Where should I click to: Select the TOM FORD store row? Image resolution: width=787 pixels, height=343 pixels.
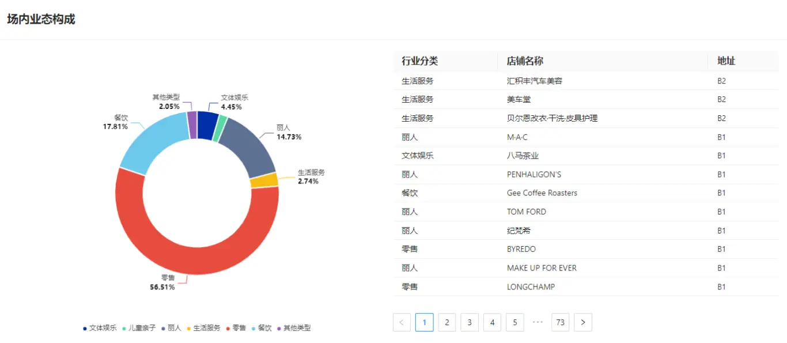(586, 212)
